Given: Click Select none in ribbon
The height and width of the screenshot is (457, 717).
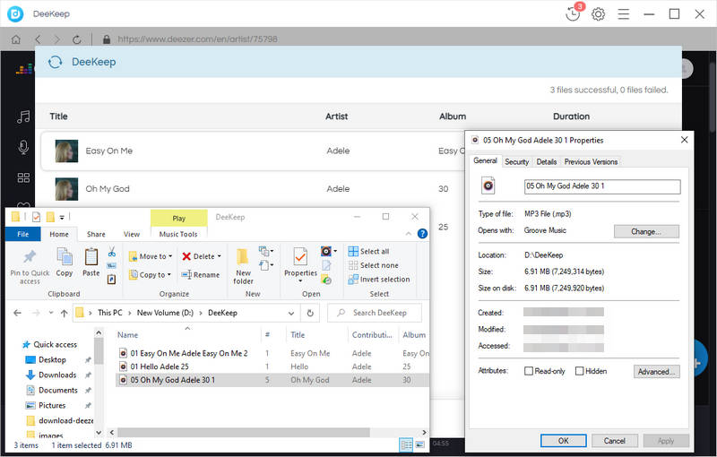Looking at the screenshot, I should point(373,265).
